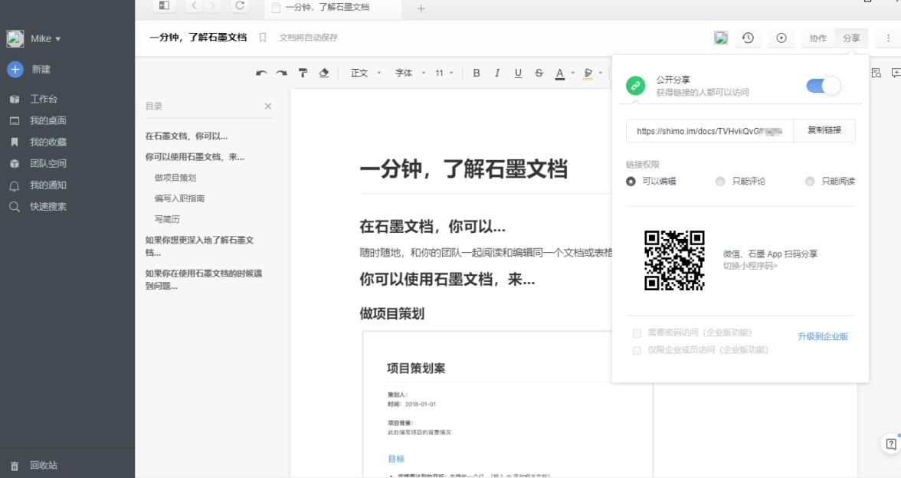The image size is (901, 478).
Task: Click the 升级到企业版 link
Action: pos(823,337)
